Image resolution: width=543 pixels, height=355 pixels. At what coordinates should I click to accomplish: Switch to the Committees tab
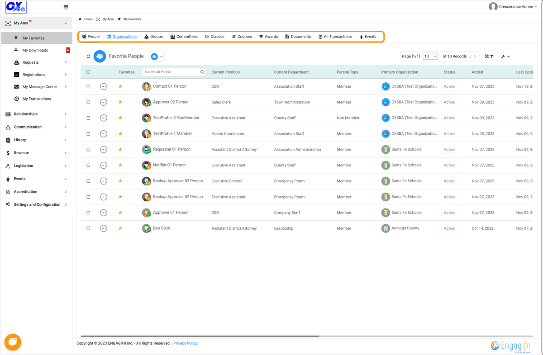point(184,37)
